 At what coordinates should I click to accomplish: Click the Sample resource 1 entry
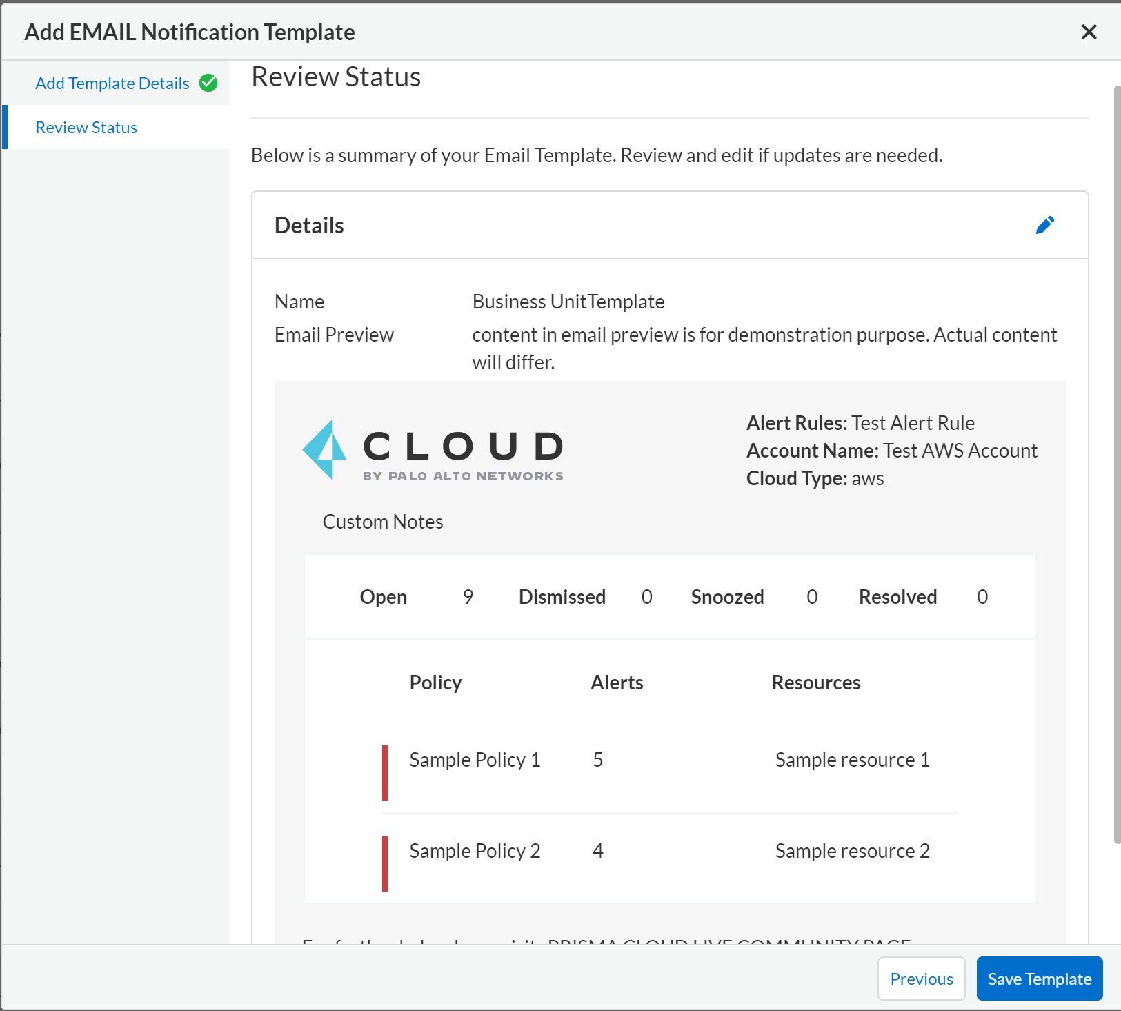[852, 760]
